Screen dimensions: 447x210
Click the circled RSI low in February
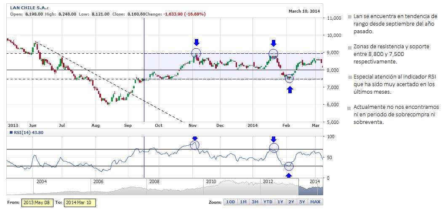coord(289,166)
